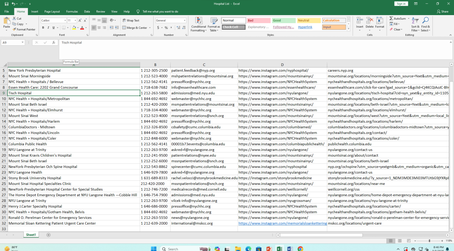Click the Format Painter brush

pyautogui.click(x=14, y=29)
